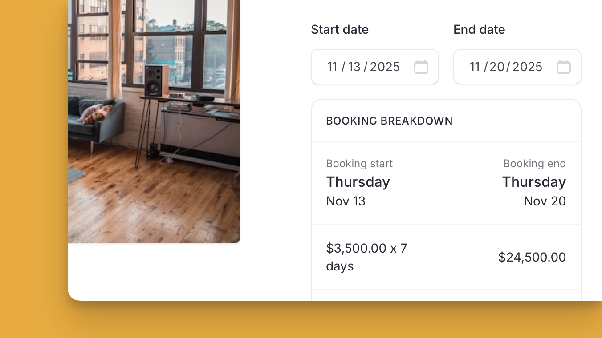The height and width of the screenshot is (338, 602).
Task: Open the Start date calendar picker icon
Action: point(421,67)
